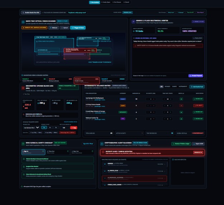Click the Gravimetric Sponge Blood Loss panel icon

23,88
